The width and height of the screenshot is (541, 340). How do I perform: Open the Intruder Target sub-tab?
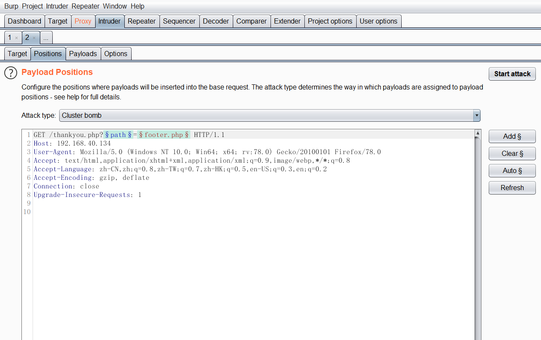pyautogui.click(x=17, y=54)
